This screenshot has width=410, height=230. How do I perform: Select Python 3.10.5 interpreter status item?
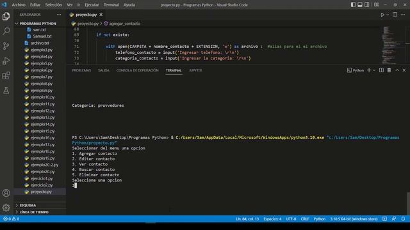[354, 218]
